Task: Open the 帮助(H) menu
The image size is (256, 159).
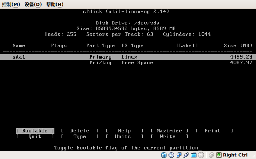Action: 55,4
